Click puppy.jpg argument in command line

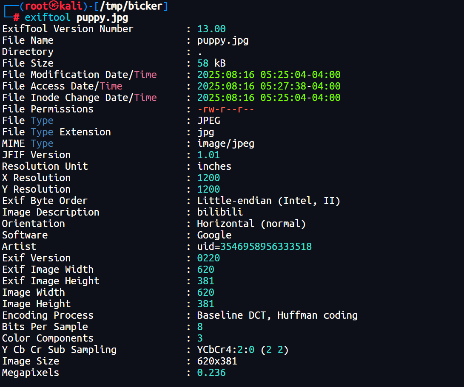[102, 18]
